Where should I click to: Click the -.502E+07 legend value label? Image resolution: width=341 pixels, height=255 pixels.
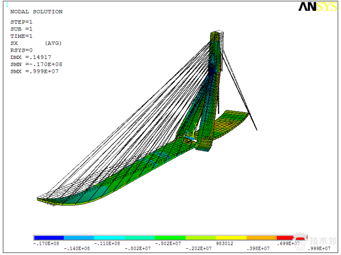(167, 243)
